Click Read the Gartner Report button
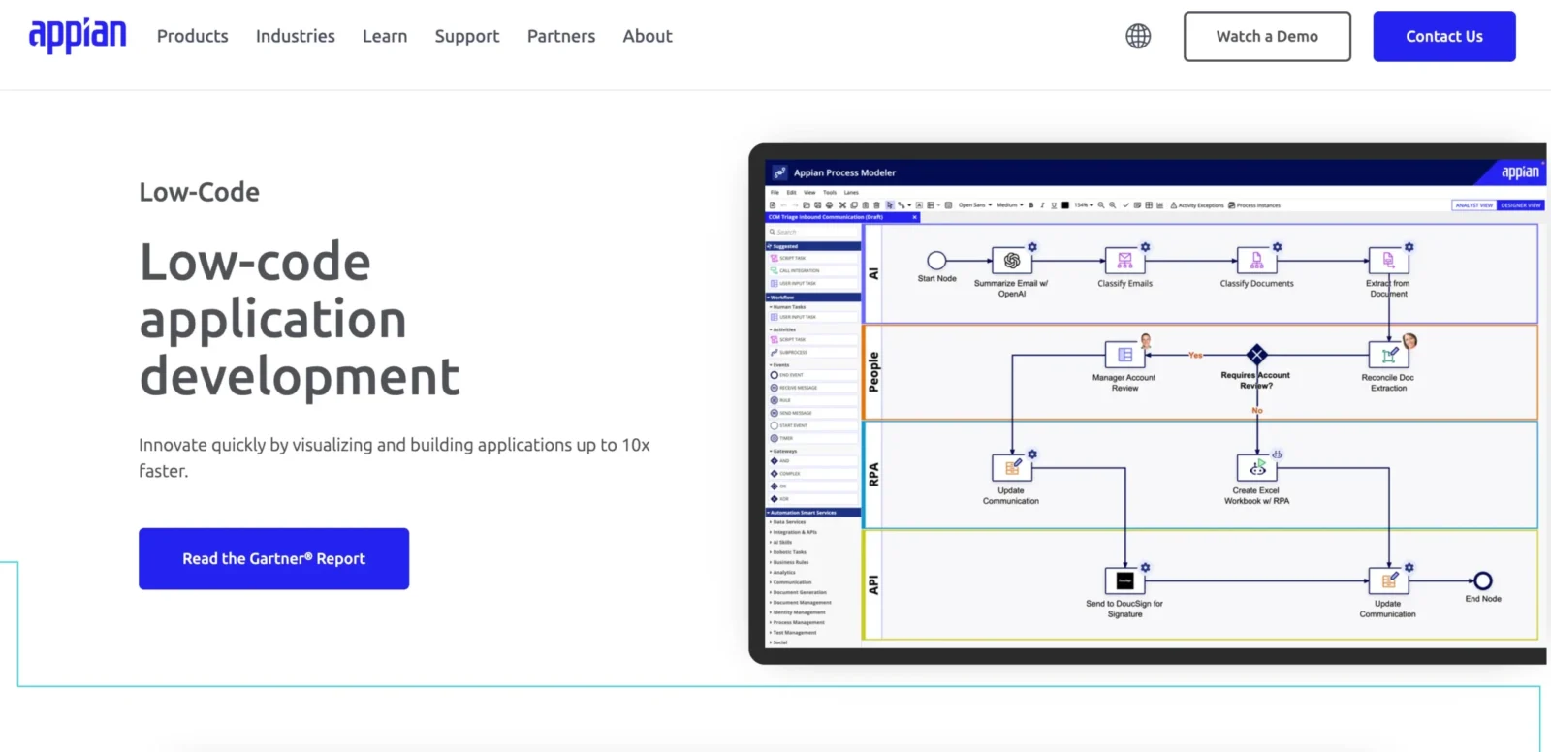Image resolution: width=1551 pixels, height=752 pixels. (x=273, y=558)
